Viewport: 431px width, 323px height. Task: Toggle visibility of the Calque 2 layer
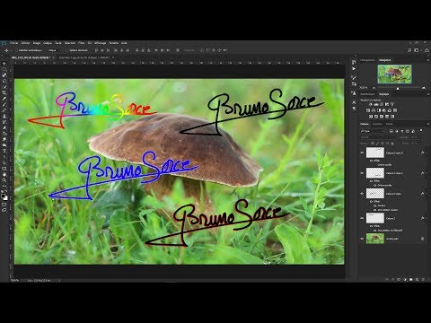coord(362,218)
